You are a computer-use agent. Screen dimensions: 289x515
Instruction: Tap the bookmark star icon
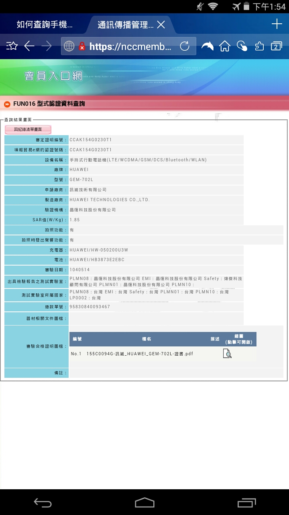pos(12,46)
